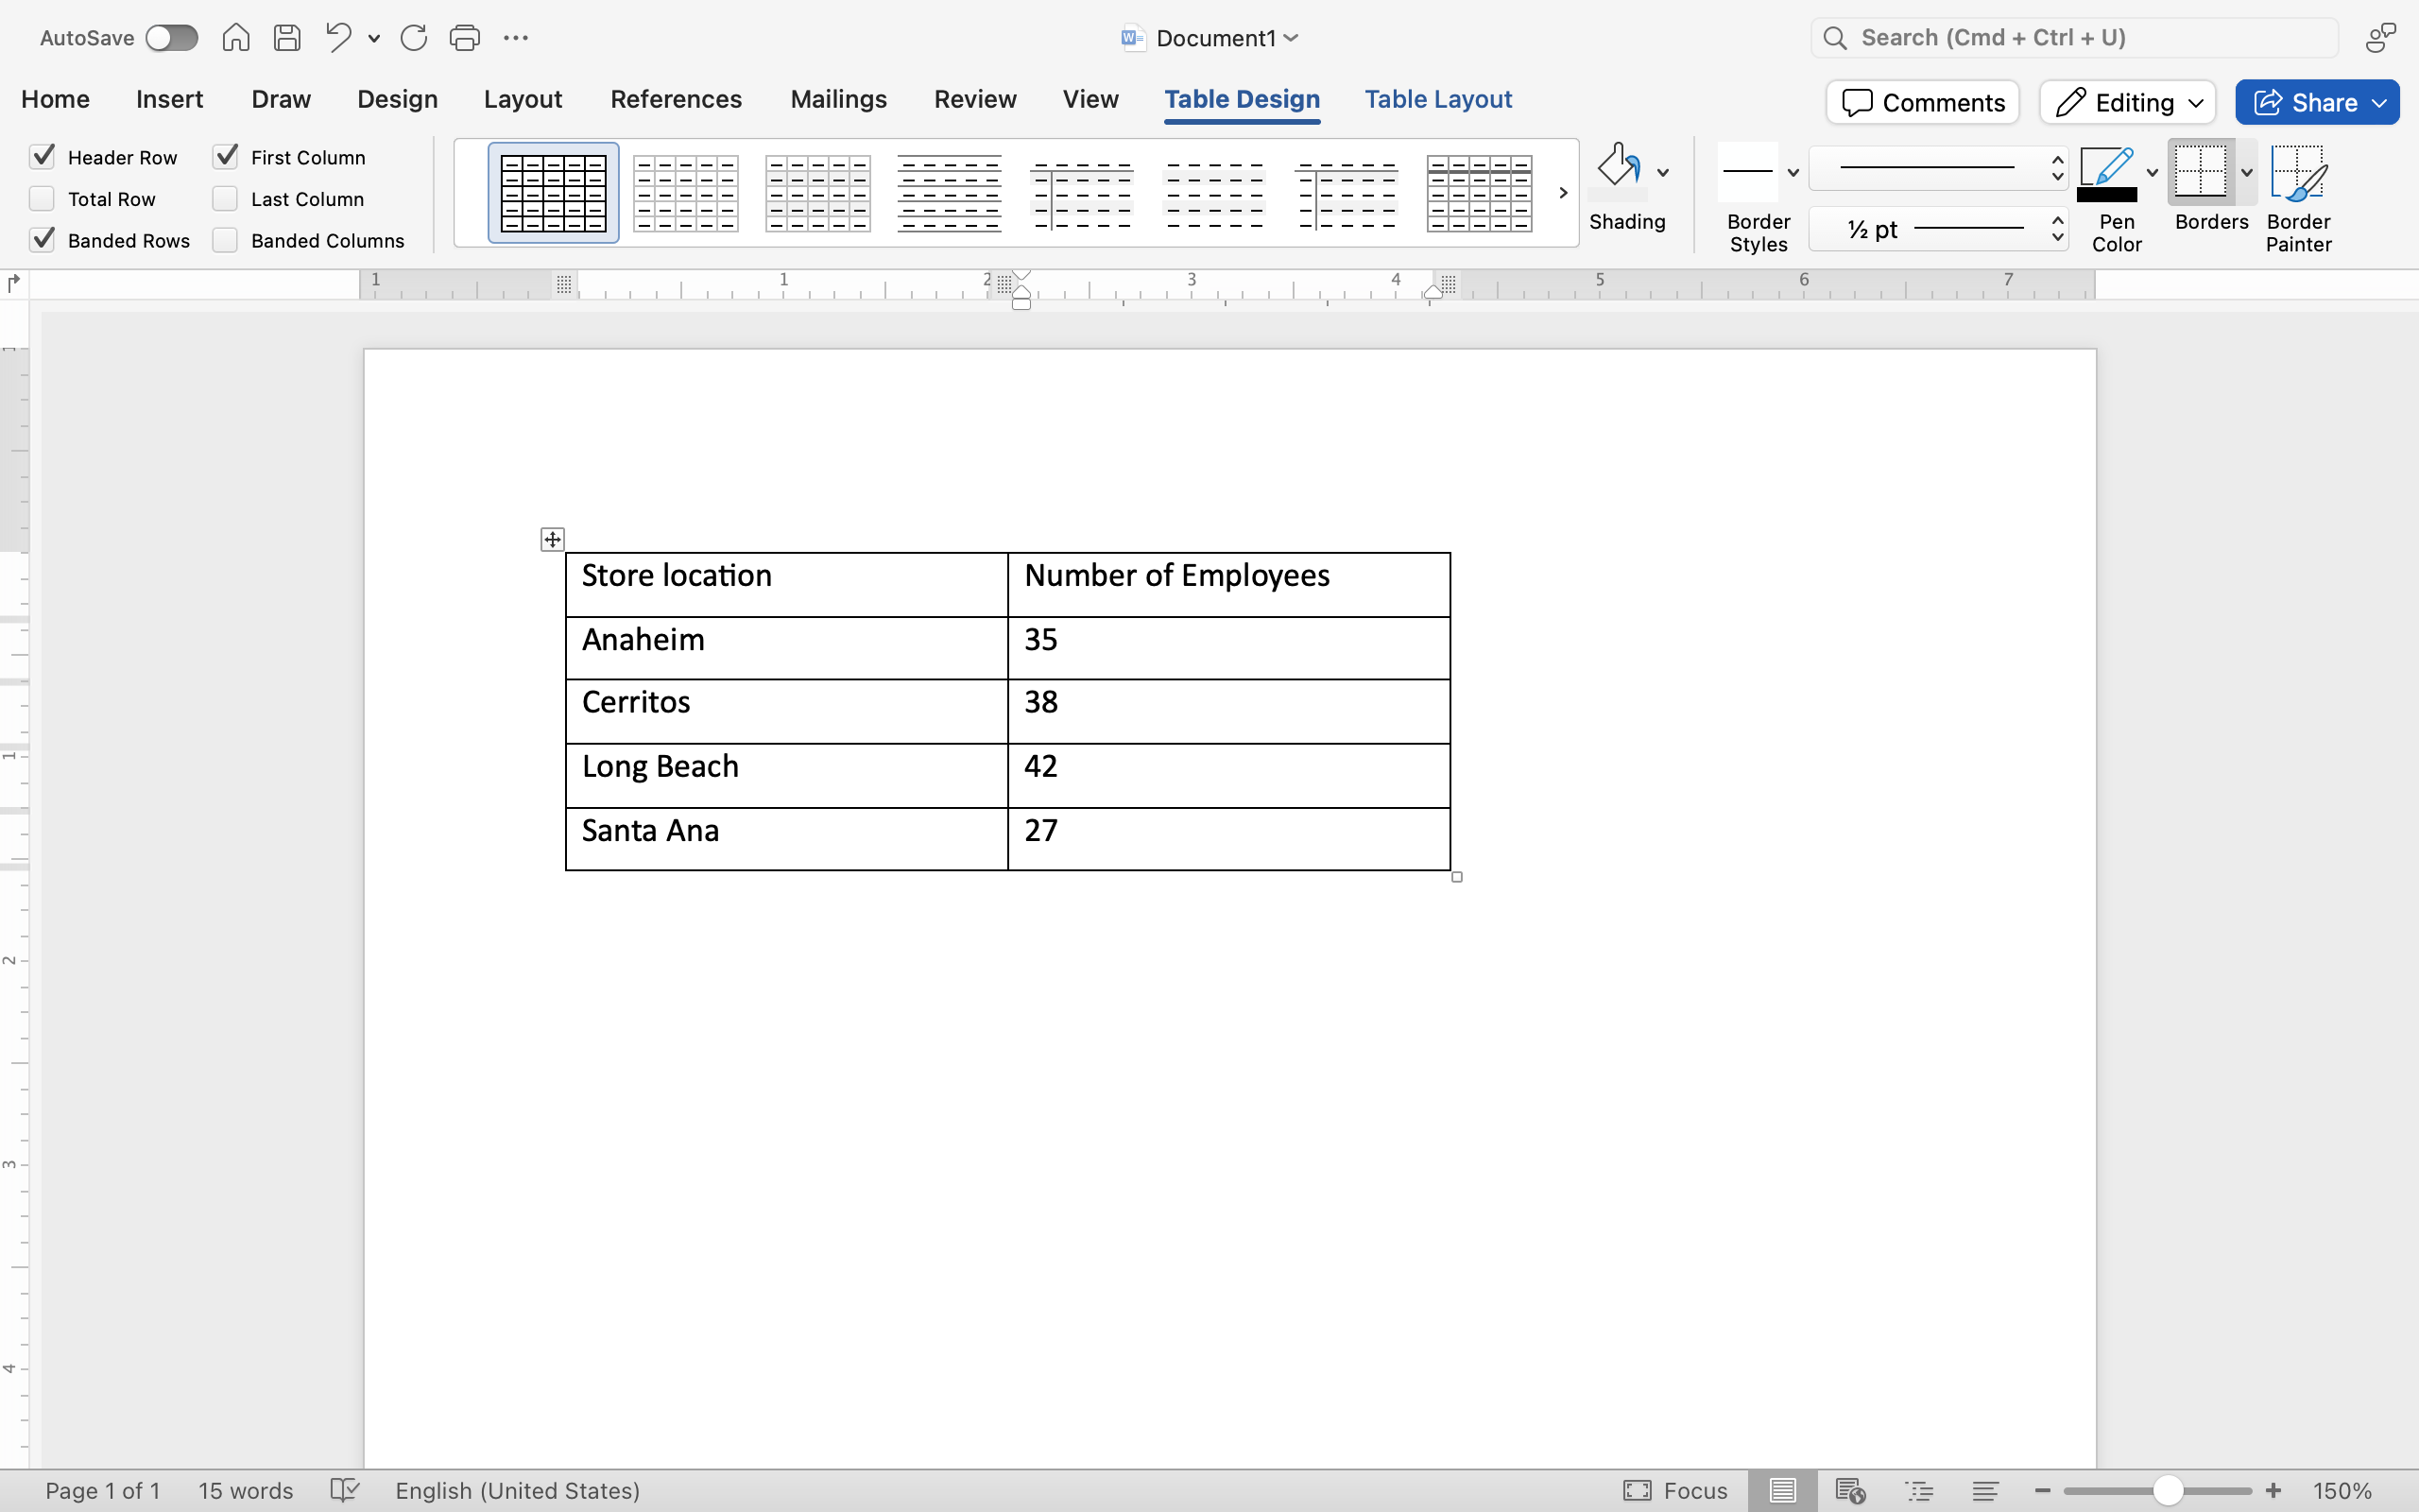Click the table move handle
Screen dimensions: 2419x1512
point(553,540)
